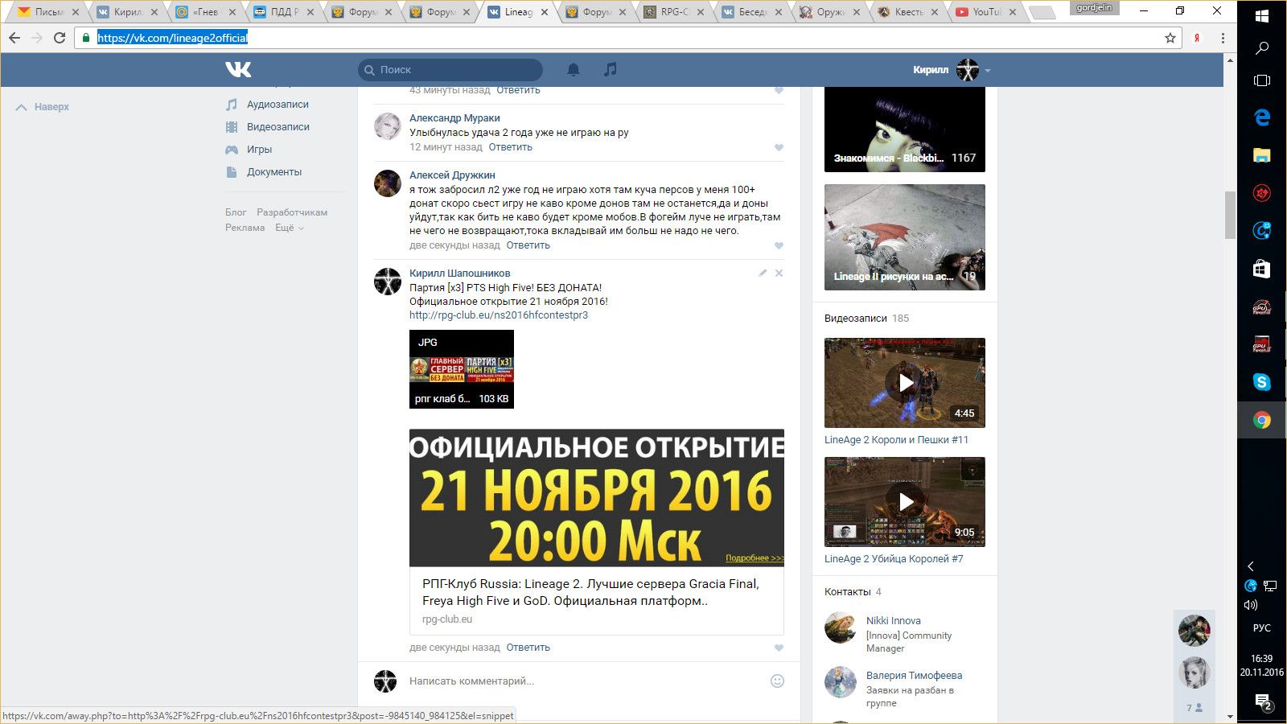1287x724 pixels.
Task: Open the Chrome three-dot menu
Action: click(1223, 38)
